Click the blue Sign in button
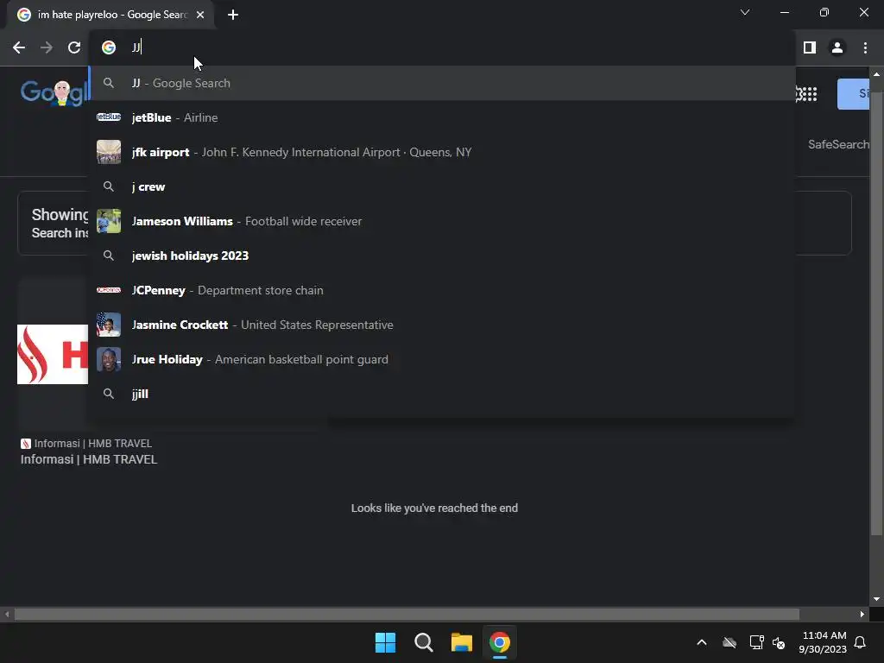This screenshot has width=884, height=663. click(853, 94)
